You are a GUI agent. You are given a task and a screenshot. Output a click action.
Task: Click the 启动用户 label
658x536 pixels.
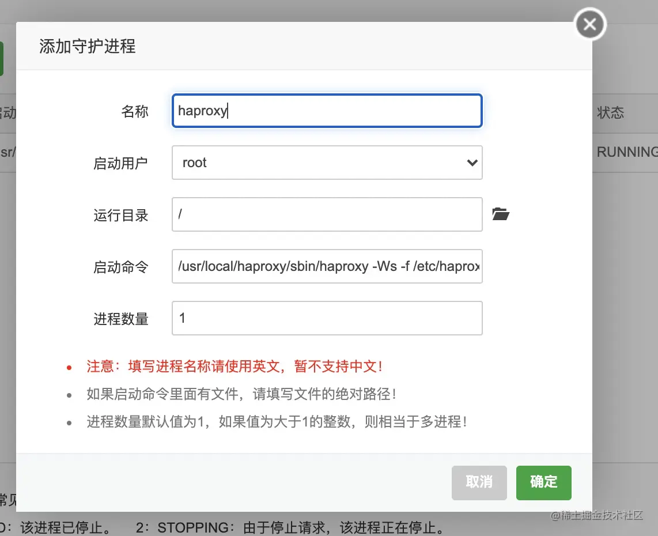(x=121, y=163)
